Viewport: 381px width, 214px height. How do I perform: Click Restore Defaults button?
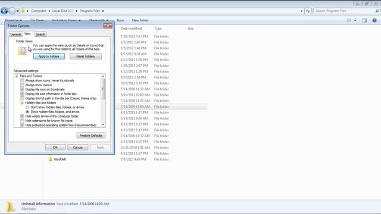[x=91, y=136]
